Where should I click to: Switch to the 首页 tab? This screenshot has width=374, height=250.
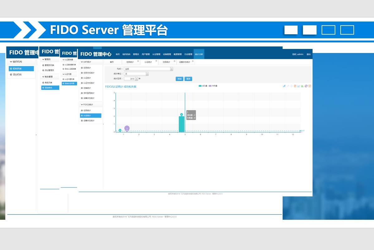coord(112,62)
